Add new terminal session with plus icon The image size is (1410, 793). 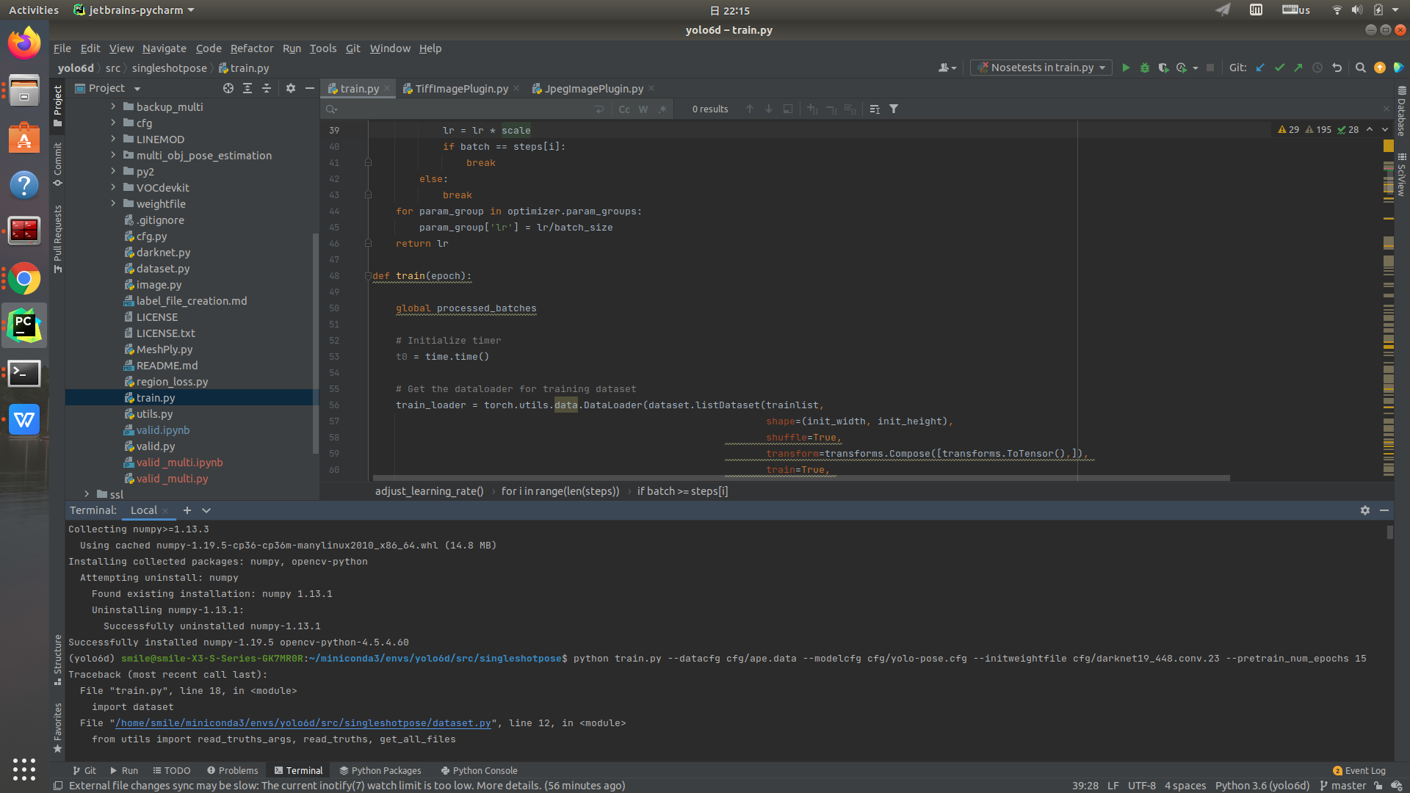tap(187, 510)
